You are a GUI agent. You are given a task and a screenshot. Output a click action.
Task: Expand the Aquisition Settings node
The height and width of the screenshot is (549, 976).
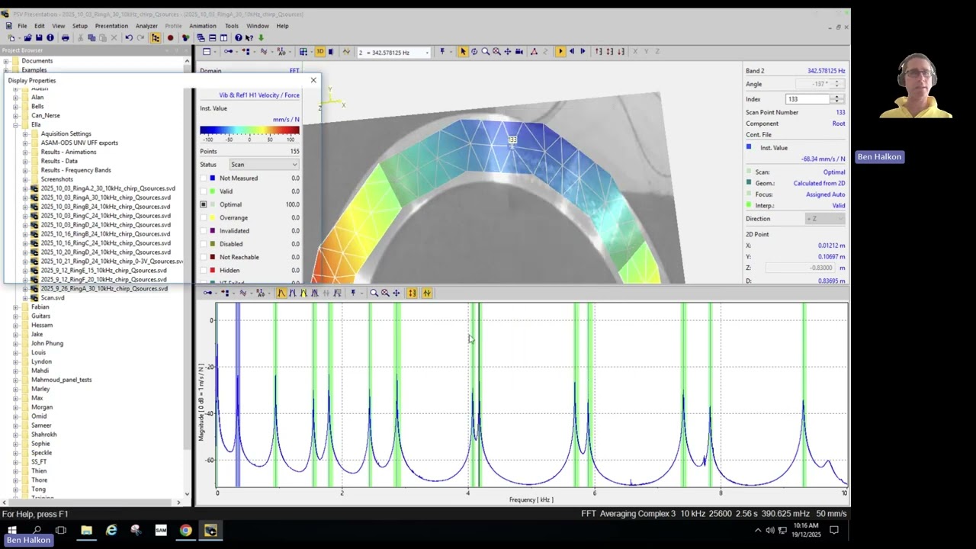24,134
